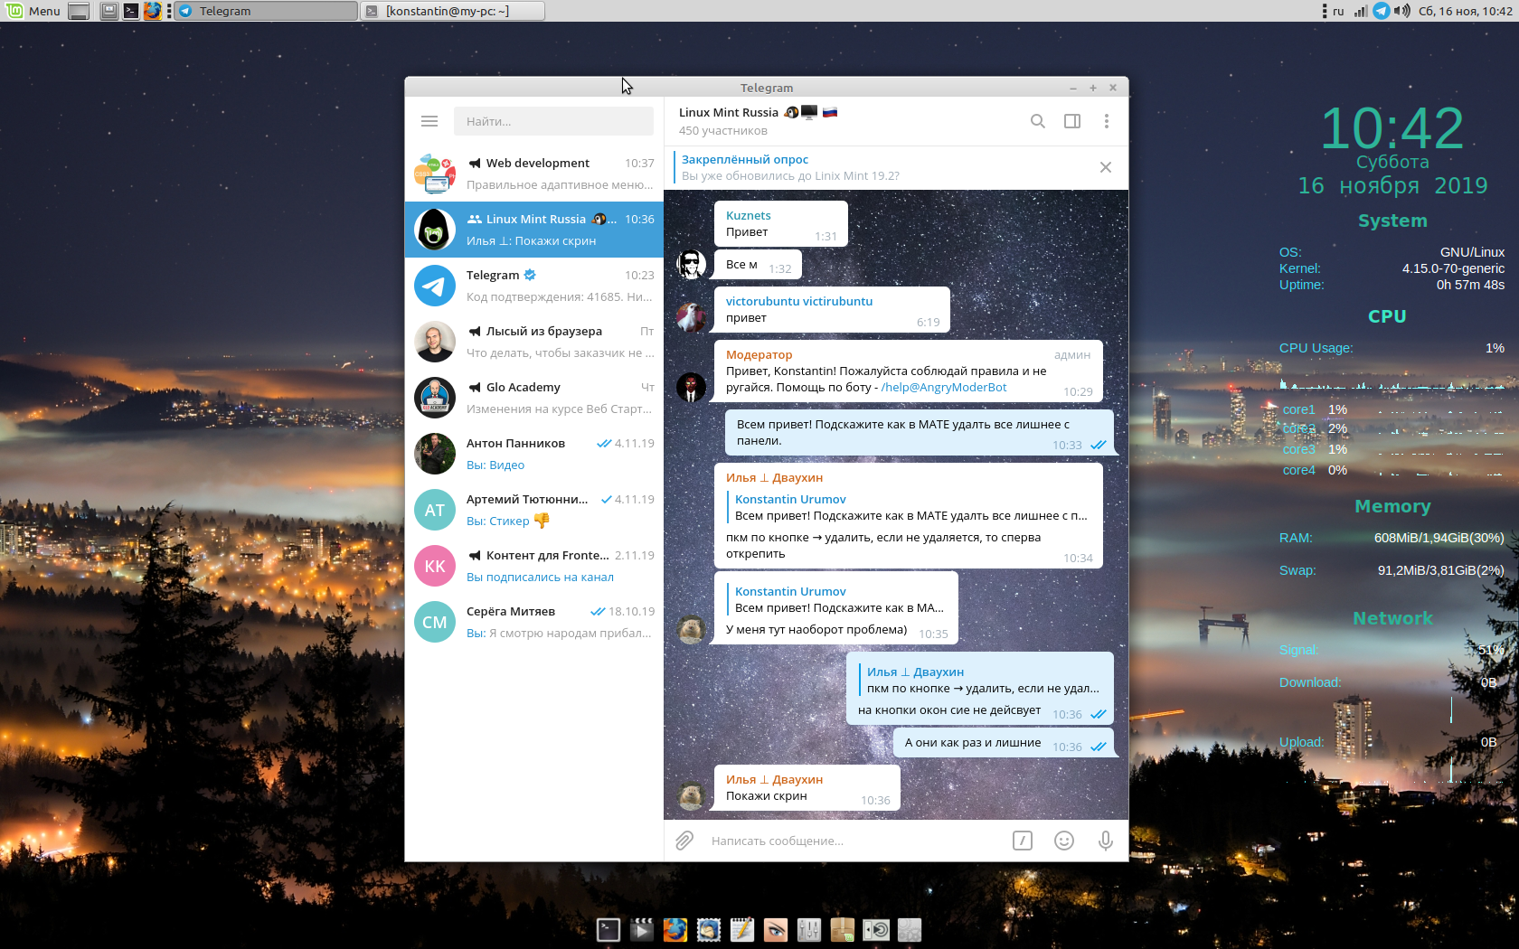Launch the media player from dock
Screen dimensions: 1519x949
click(x=642, y=929)
